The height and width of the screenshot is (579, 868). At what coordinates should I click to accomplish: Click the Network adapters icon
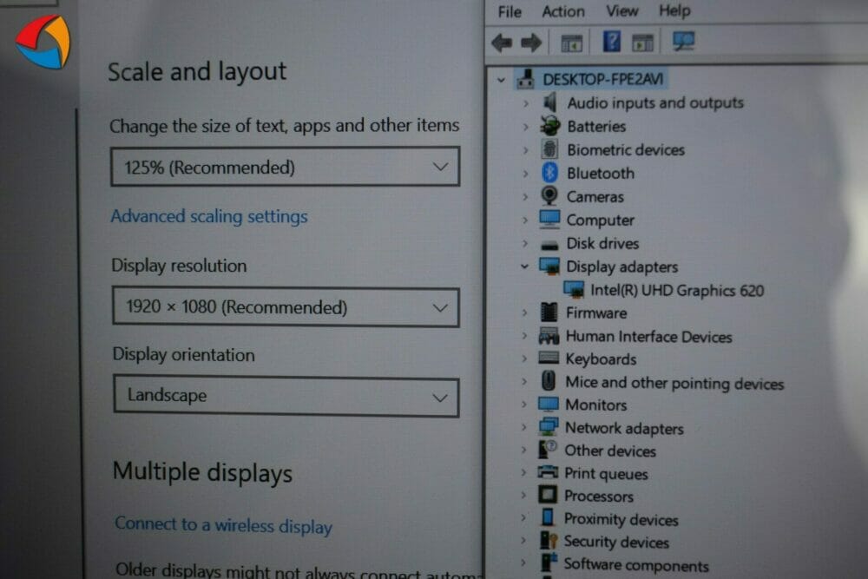pos(549,427)
